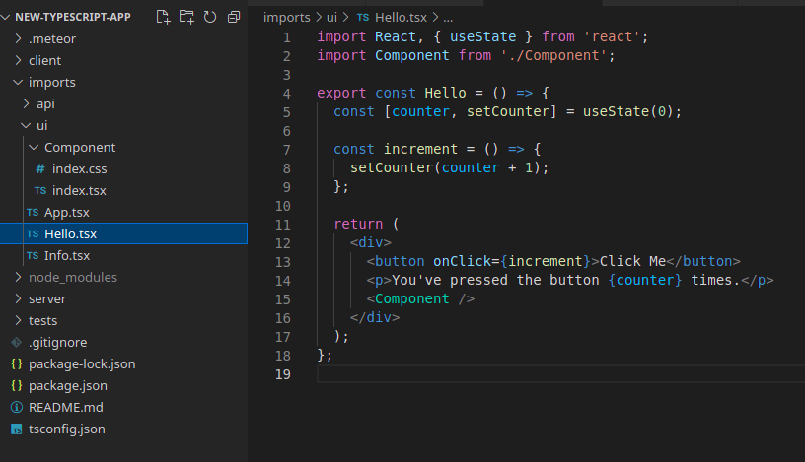
Task: Open App.tsx from the file tree
Action: click(x=67, y=213)
